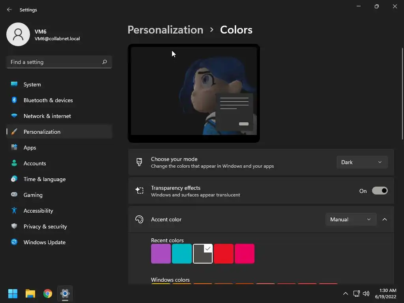404x303 pixels.
Task: Click the Windows colors label
Action: [170, 280]
